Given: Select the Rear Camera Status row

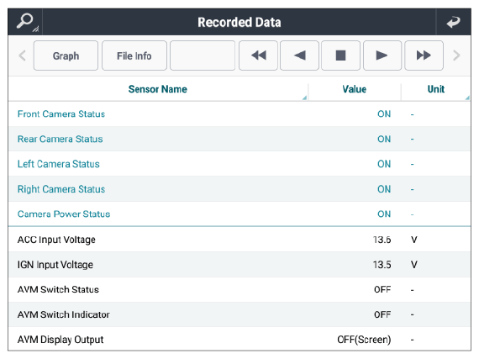Looking at the screenshot, I should coord(239,139).
